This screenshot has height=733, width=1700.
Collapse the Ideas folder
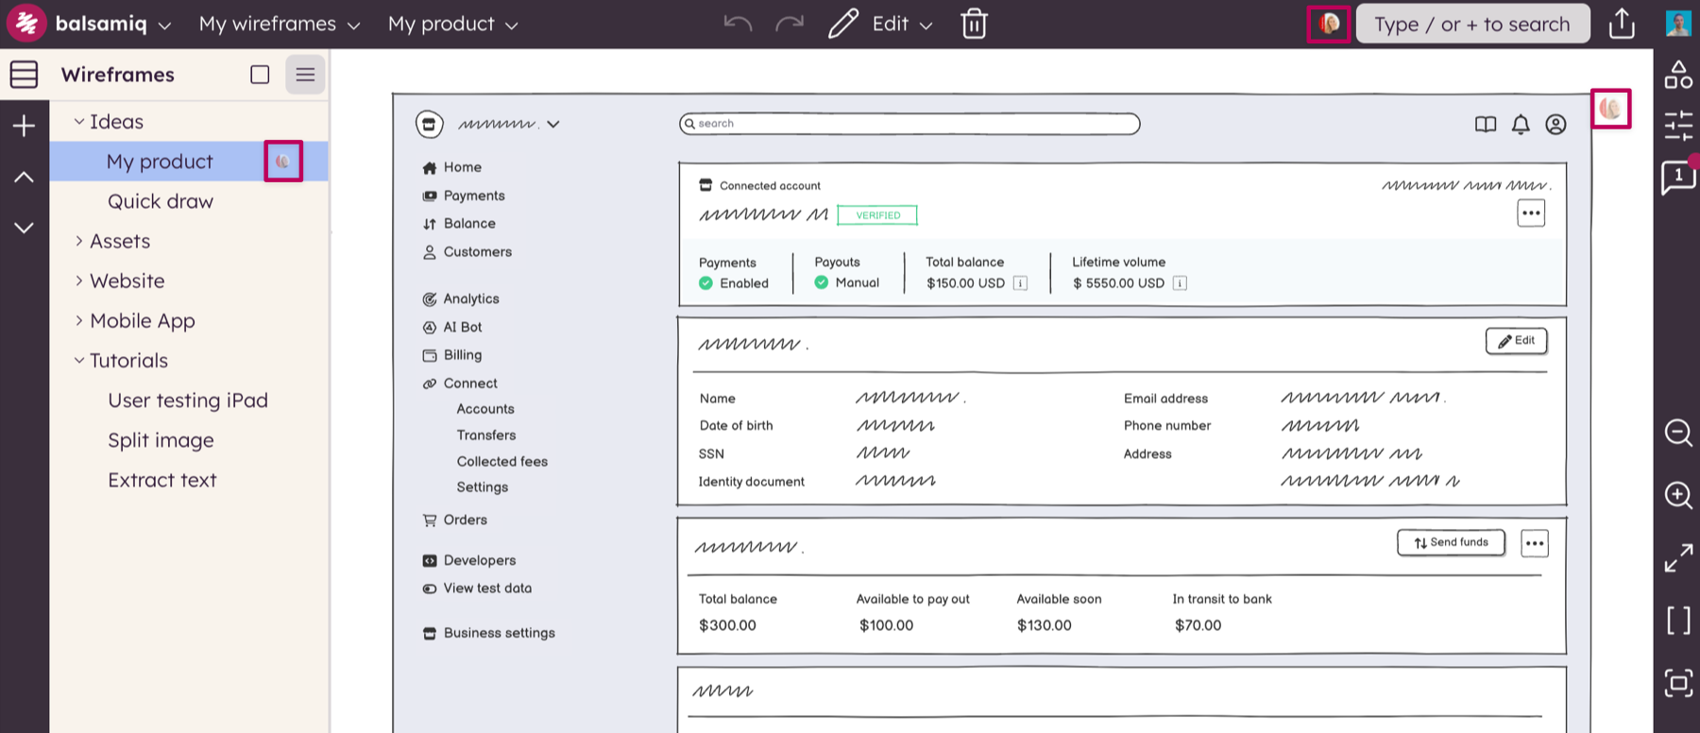[79, 122]
